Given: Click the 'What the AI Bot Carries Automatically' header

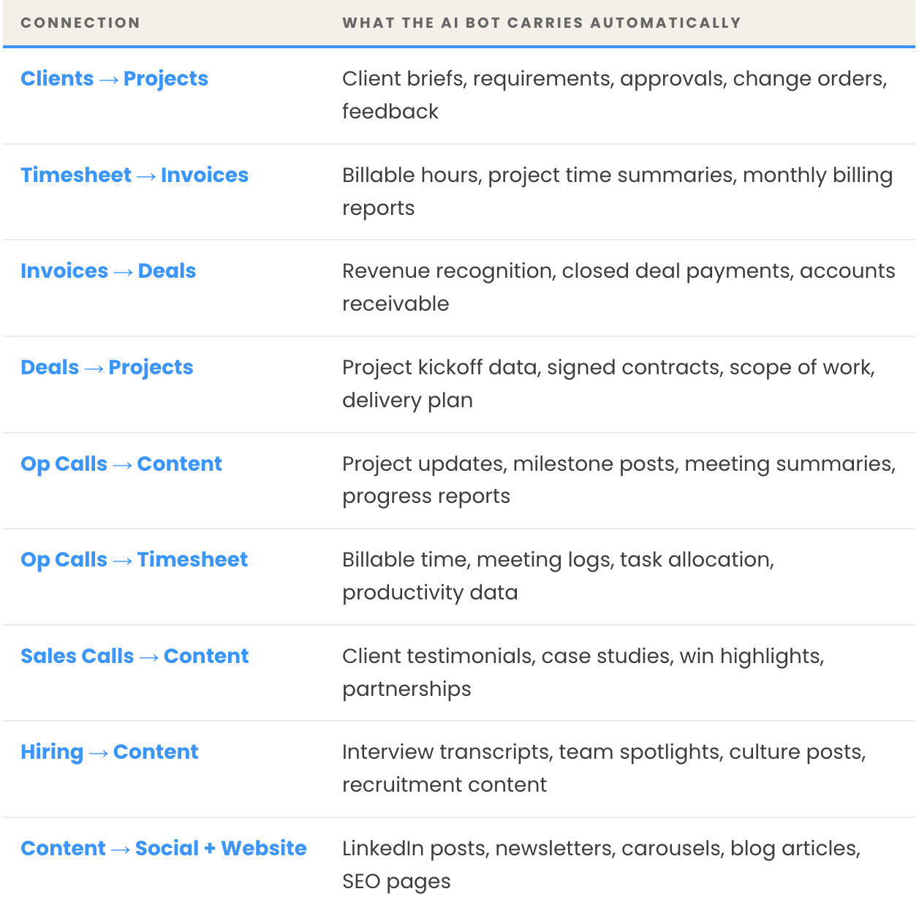Looking at the screenshot, I should [542, 23].
